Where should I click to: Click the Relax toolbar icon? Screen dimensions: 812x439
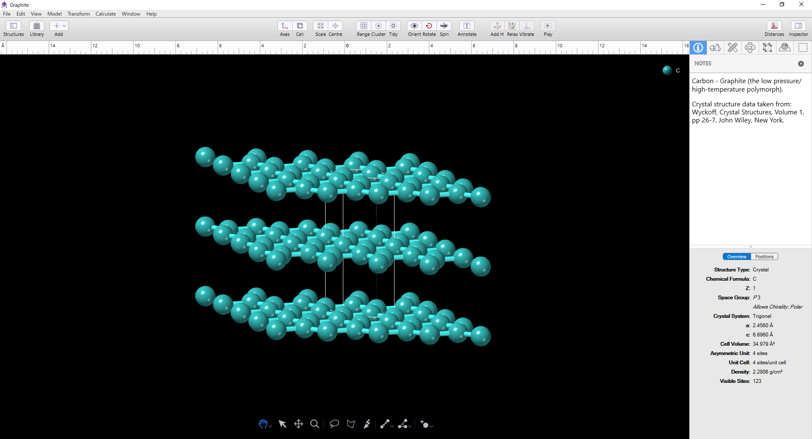point(512,26)
